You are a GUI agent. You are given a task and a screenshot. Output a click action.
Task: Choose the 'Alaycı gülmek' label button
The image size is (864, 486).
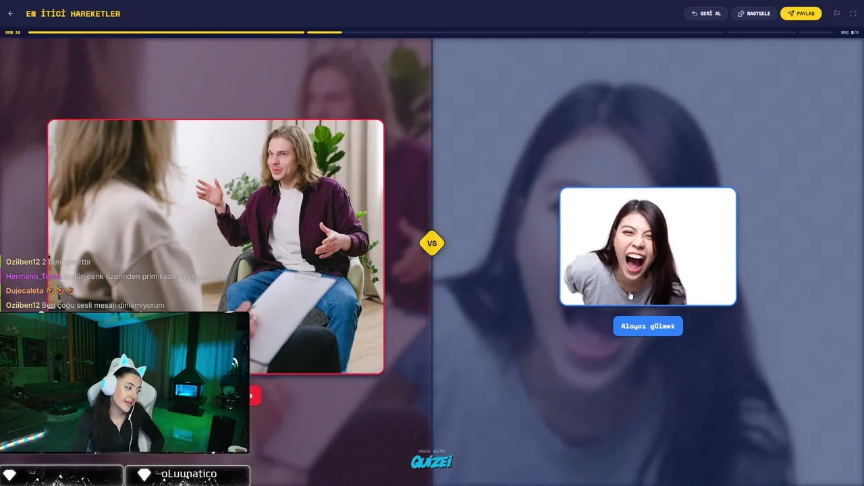pos(648,326)
